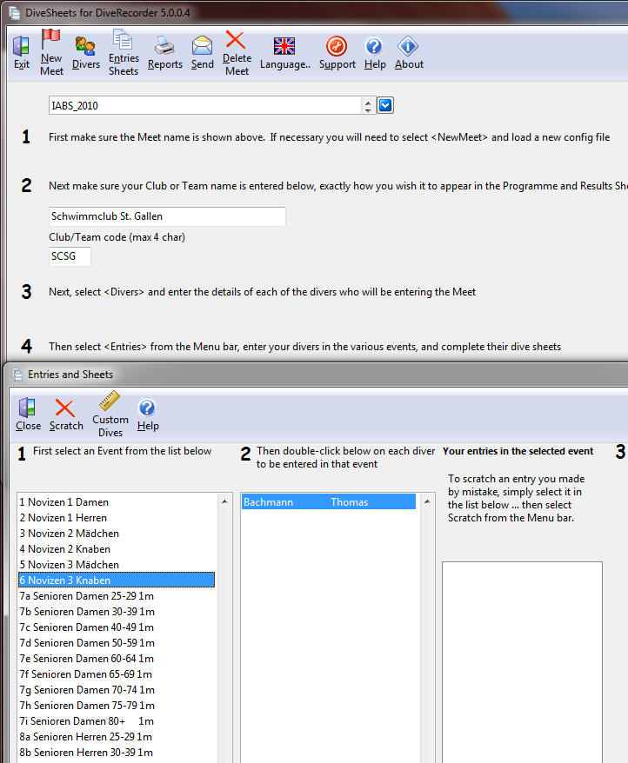Select event 7h Senioren Damen 75-79 1m
This screenshot has height=763, width=628.
point(117,705)
